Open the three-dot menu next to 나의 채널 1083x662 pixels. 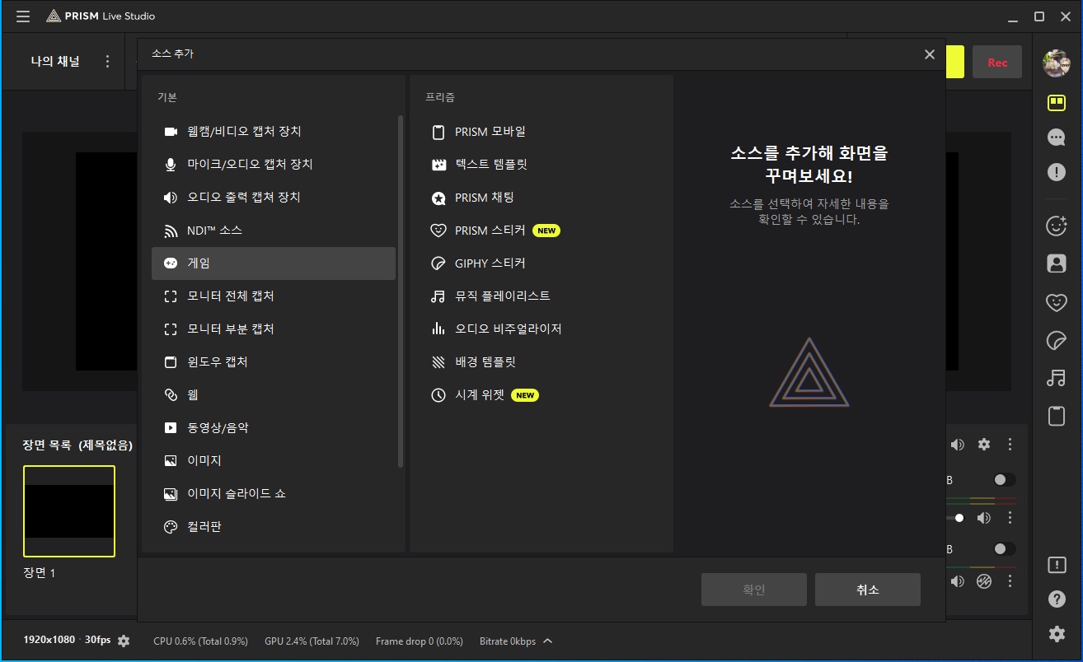[x=107, y=62]
